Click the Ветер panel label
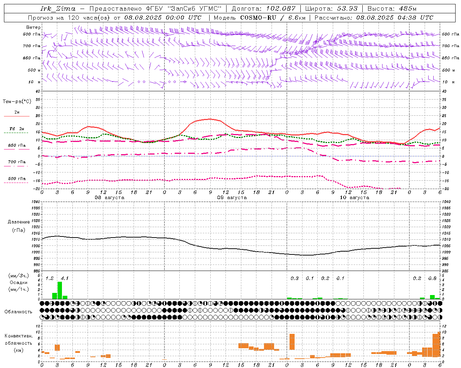This screenshot has width=461, height=368. 33,27
